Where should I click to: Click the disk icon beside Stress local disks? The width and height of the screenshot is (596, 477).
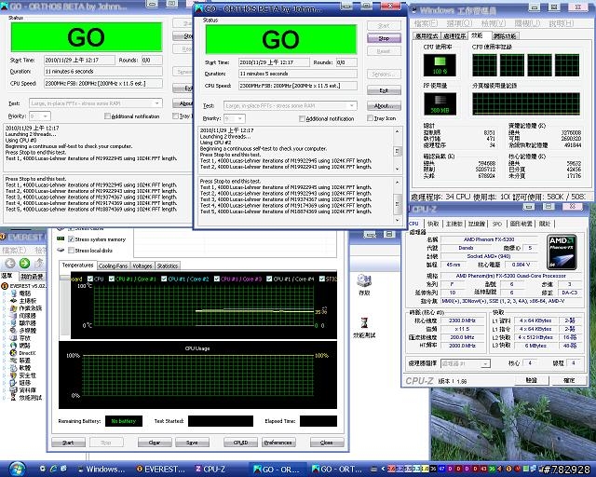pyautogui.click(x=61, y=250)
